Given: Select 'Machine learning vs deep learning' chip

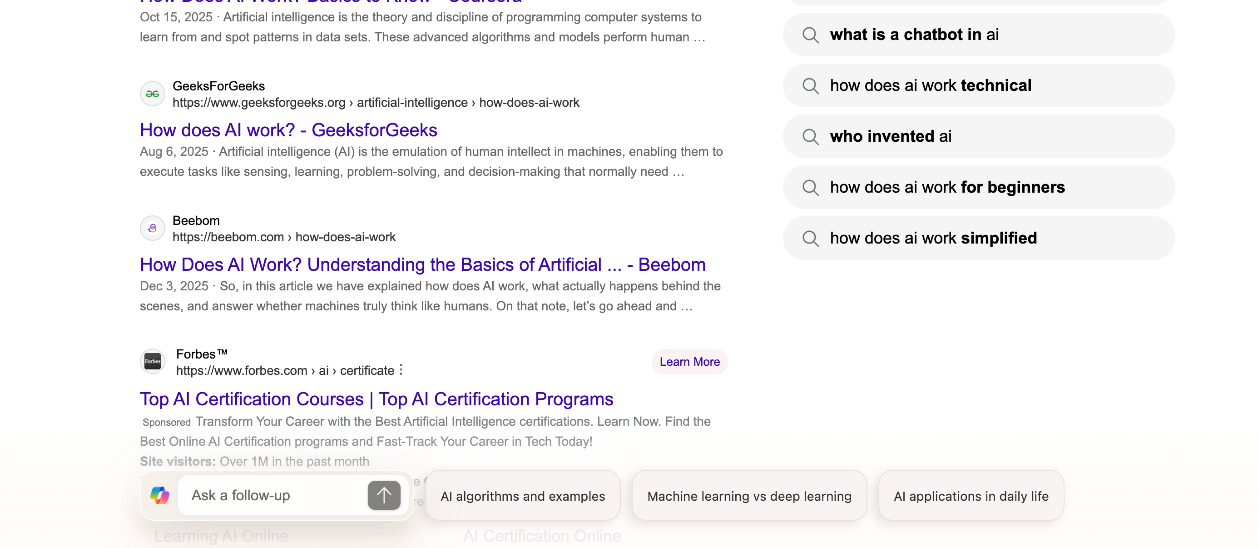Looking at the screenshot, I should point(748,496).
